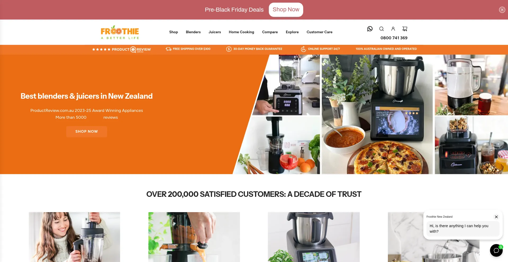The image size is (508, 262).
Task: Open the account profile icon
Action: [x=393, y=29]
